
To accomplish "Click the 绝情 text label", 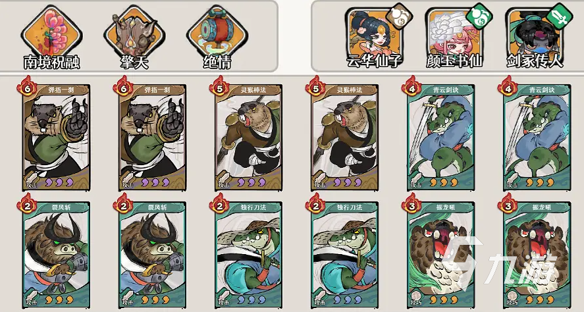I will click(x=217, y=62).
